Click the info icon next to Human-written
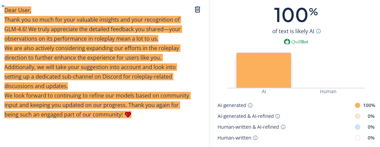The height and width of the screenshot is (147, 380). (255, 138)
